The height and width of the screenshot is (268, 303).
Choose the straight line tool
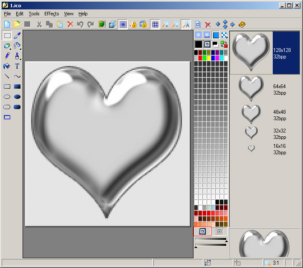pos(7,76)
